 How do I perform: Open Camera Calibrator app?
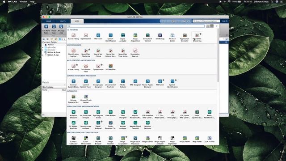[x=73, y=140]
